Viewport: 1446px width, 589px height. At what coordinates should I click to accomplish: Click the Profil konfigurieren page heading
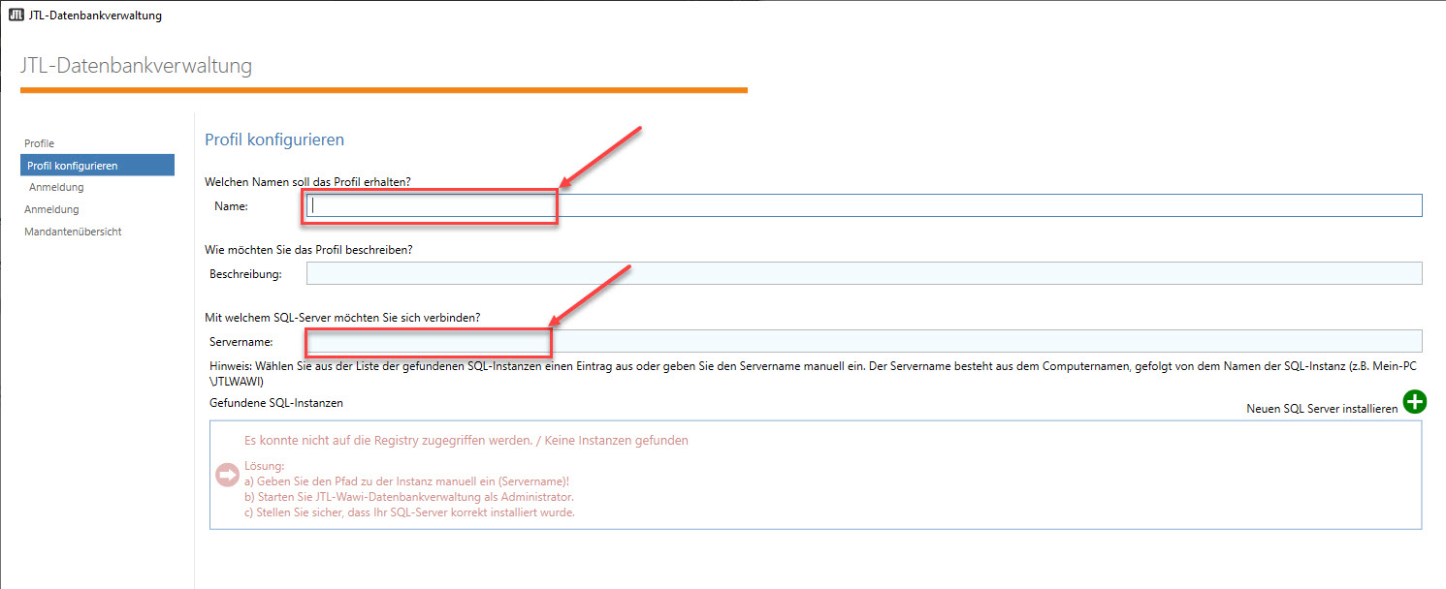274,139
